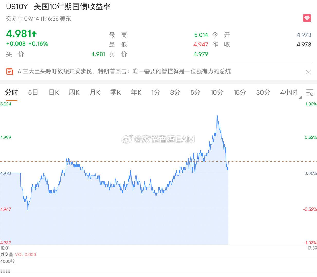The height and width of the screenshot is (277, 317).
Task: Click the -0.52% right axis label
Action: click(310, 209)
